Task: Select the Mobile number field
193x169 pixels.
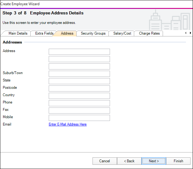Action: tap(79, 118)
